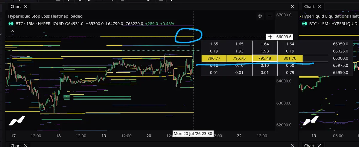This screenshot has width=359, height=147.
Task: Click the green +289.0 change value
Action: (152, 24)
